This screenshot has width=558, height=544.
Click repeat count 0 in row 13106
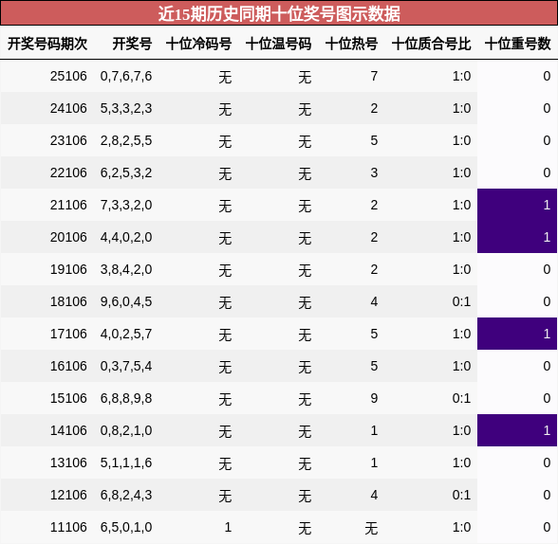(547, 462)
